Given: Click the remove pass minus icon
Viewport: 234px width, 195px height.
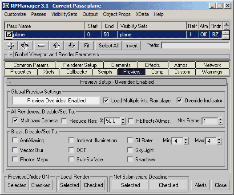Looking at the screenshot, I should pyautogui.click(x=41, y=46).
